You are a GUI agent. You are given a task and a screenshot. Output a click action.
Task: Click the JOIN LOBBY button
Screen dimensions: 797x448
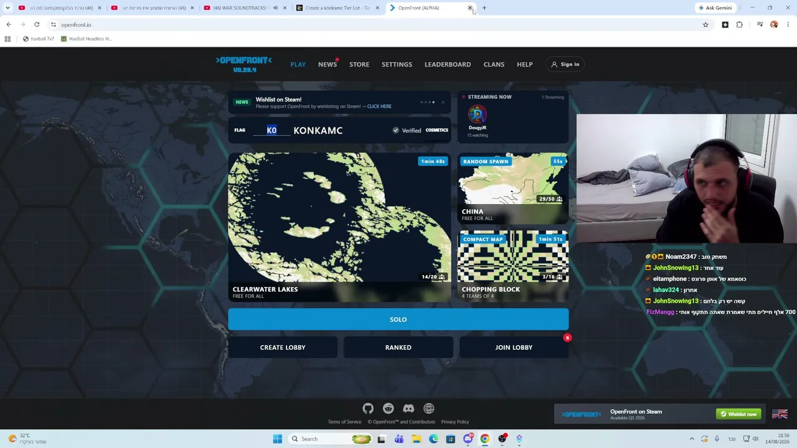click(x=514, y=347)
